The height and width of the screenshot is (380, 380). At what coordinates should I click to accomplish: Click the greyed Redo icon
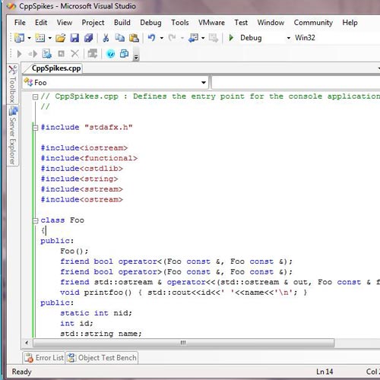click(x=173, y=38)
